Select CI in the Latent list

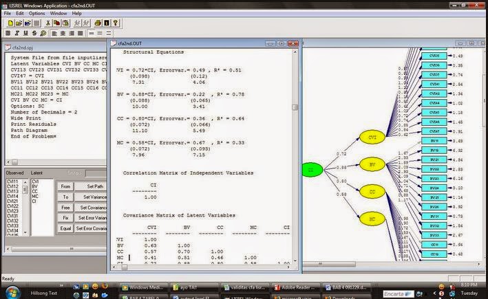34,201
